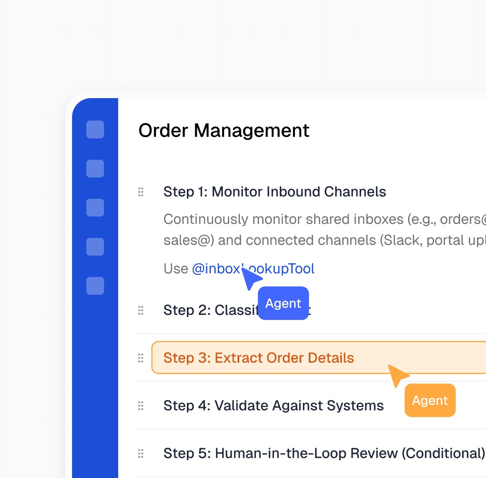Expand Step 5: Human-in-the-Loop Review (Conditional)
This screenshot has width=486, height=478.
tap(324, 454)
